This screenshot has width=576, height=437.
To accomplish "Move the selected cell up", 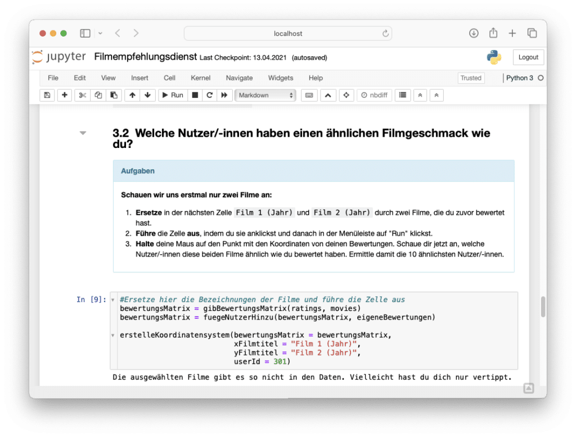I will [132, 95].
